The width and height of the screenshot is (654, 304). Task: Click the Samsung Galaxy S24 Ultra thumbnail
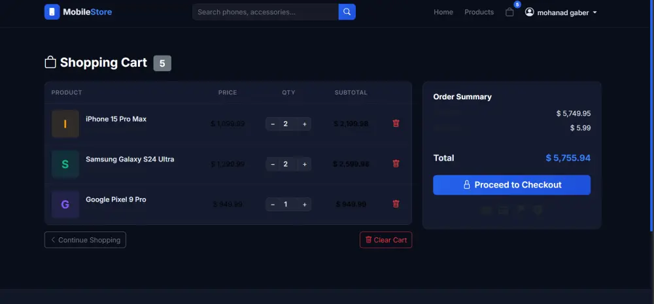(65, 164)
